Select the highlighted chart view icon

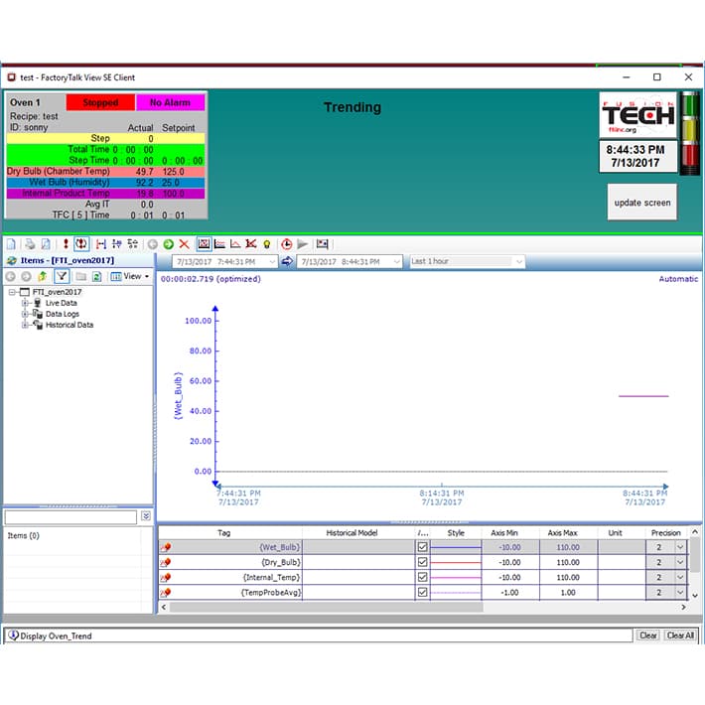coord(204,244)
